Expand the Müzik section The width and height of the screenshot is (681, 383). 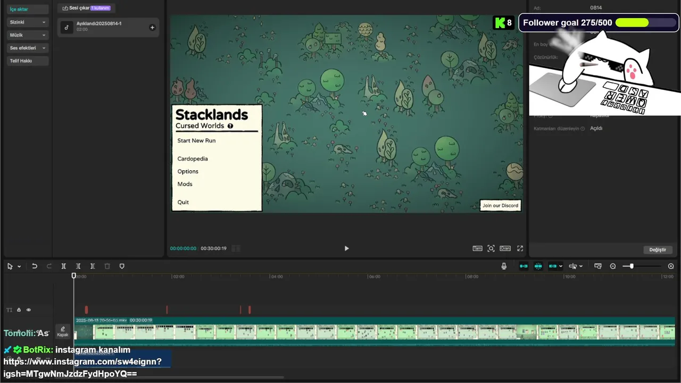28,35
